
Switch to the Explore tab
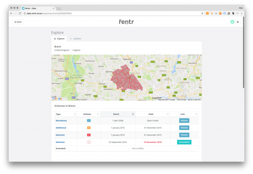pos(59,39)
